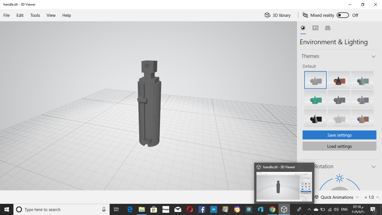Launch Opera browser from taskbar
This screenshot has height=215, width=382.
pos(190,209)
